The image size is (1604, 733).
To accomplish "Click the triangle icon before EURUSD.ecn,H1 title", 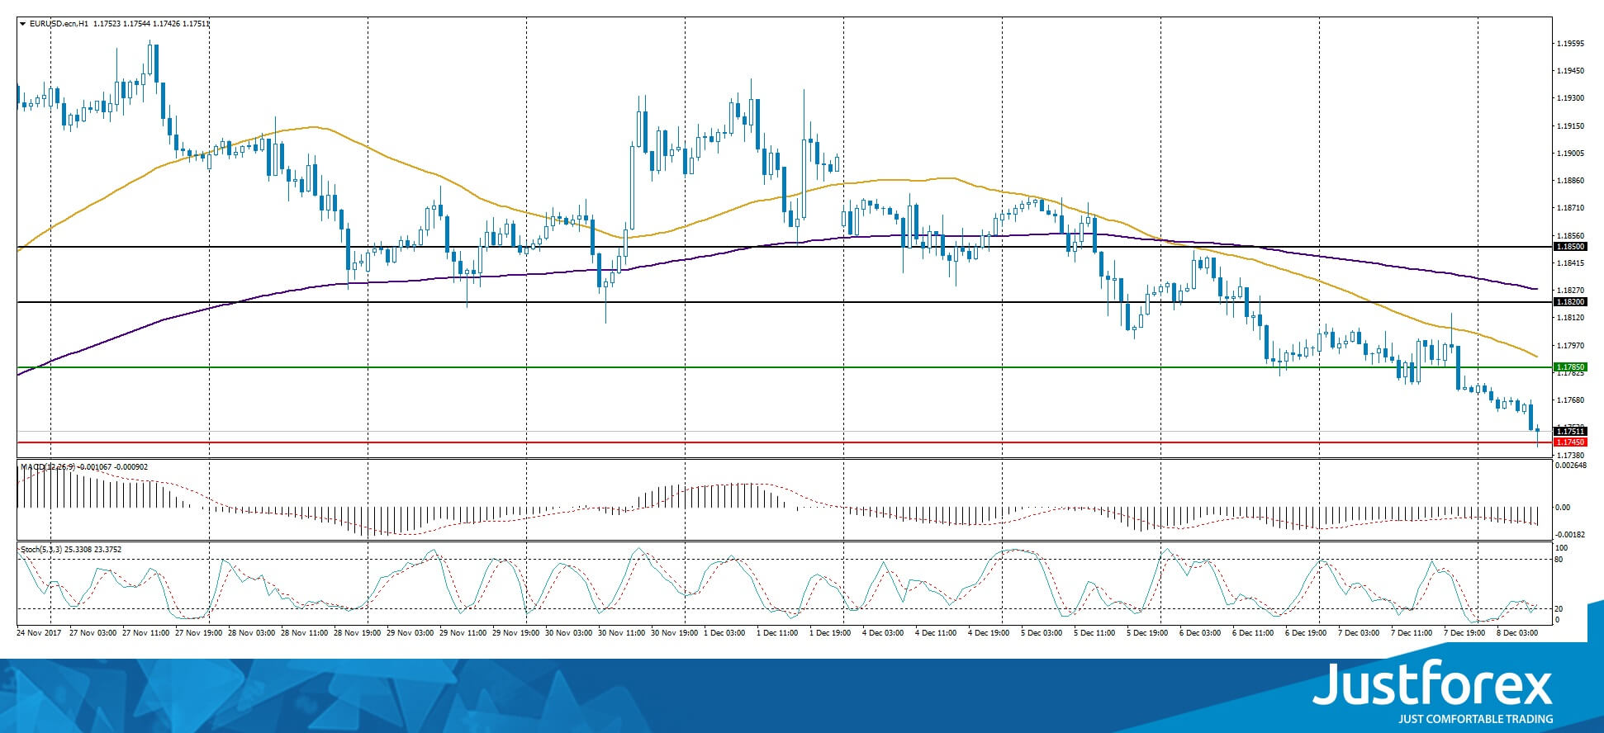I will pos(23,24).
